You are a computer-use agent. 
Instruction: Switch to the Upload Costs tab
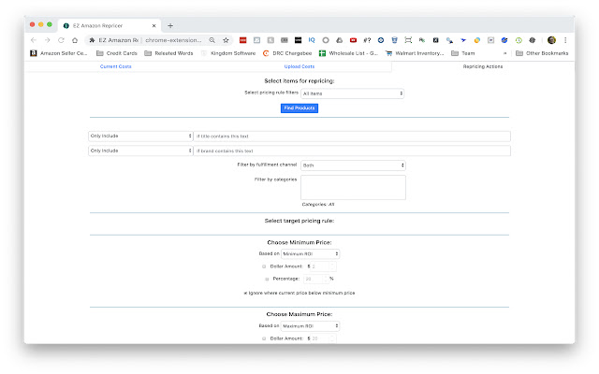pos(299,66)
